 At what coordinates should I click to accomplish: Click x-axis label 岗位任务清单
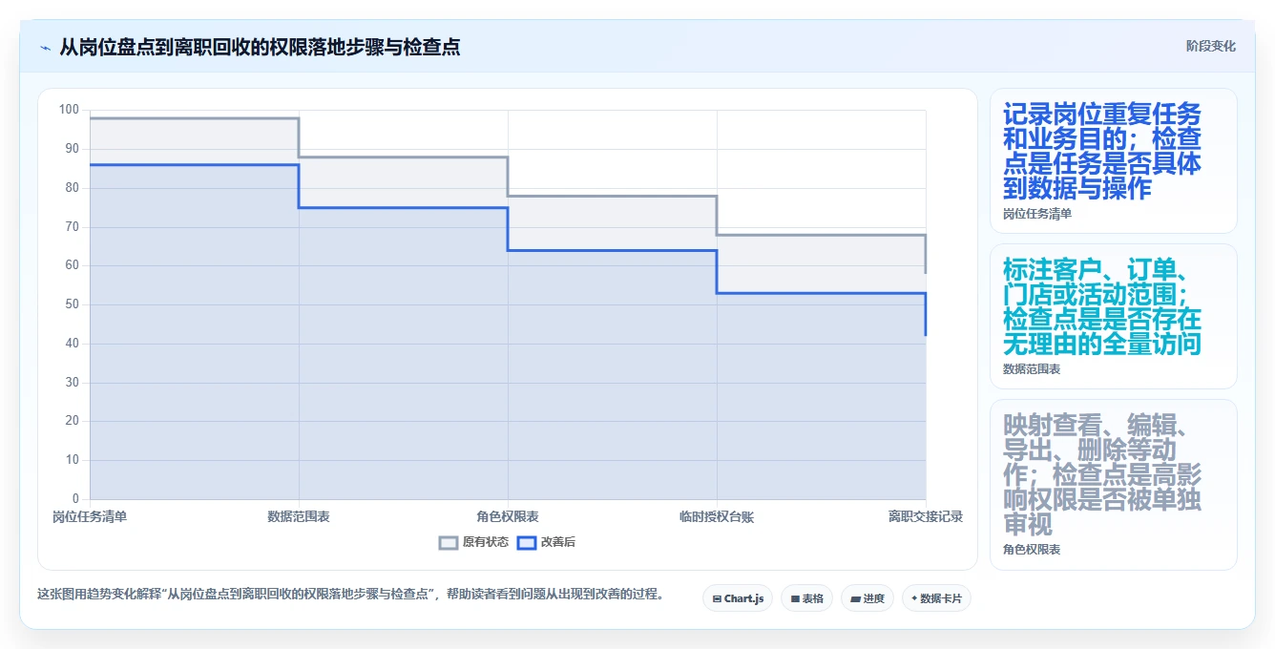90,516
